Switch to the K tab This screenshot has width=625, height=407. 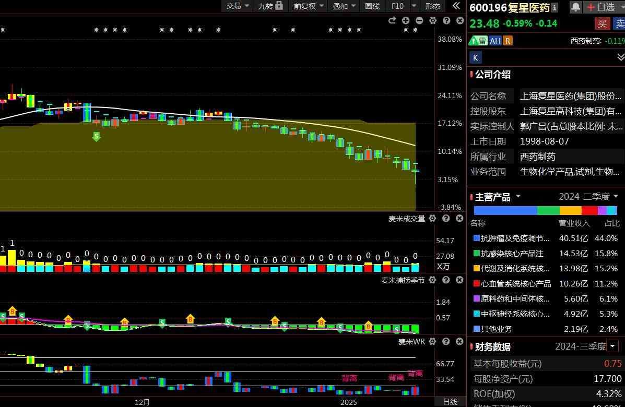475,57
